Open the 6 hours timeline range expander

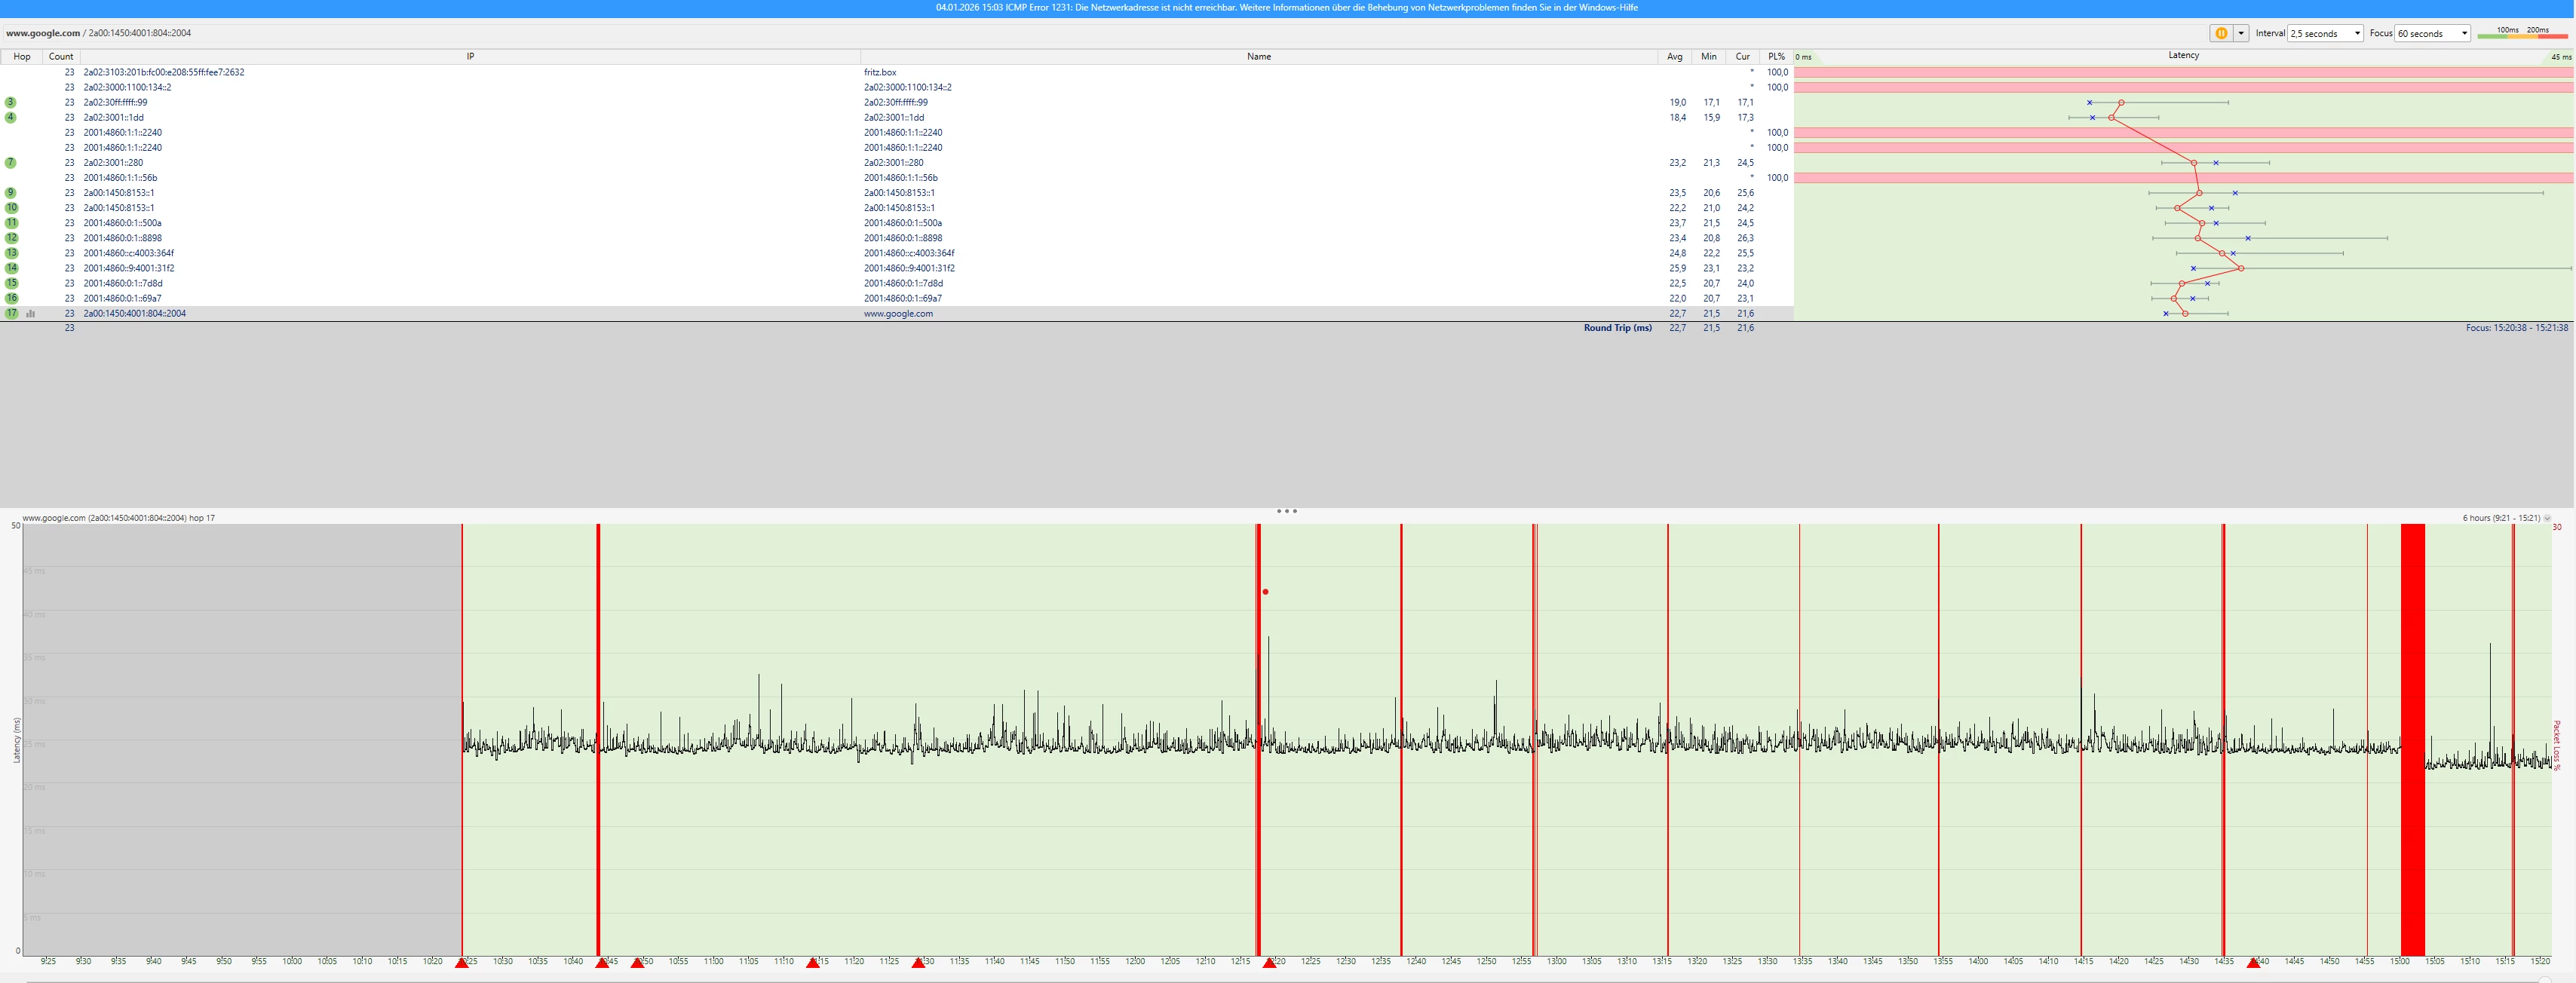2547,518
